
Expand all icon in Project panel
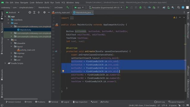click(34, 12)
